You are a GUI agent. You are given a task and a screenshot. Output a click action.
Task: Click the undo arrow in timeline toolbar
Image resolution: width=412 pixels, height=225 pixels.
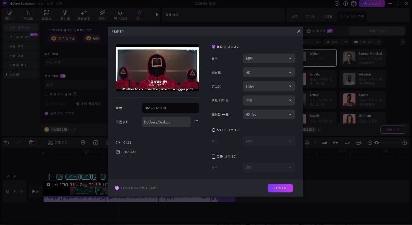point(6,142)
